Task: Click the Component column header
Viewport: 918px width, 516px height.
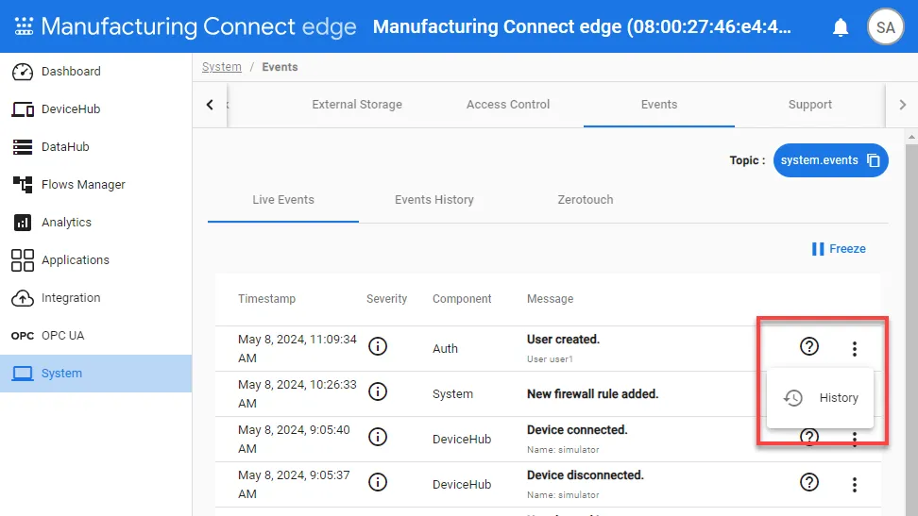Action: 462,299
